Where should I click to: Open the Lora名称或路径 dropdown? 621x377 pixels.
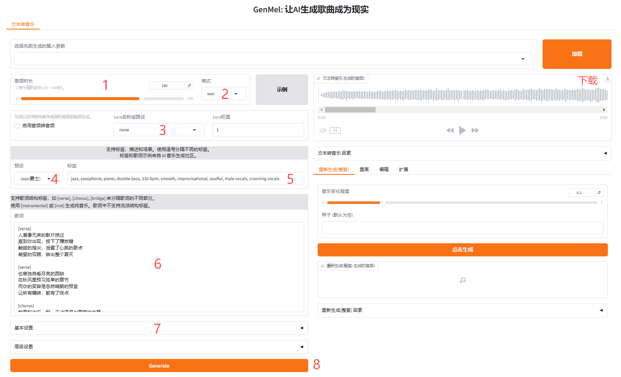[159, 130]
